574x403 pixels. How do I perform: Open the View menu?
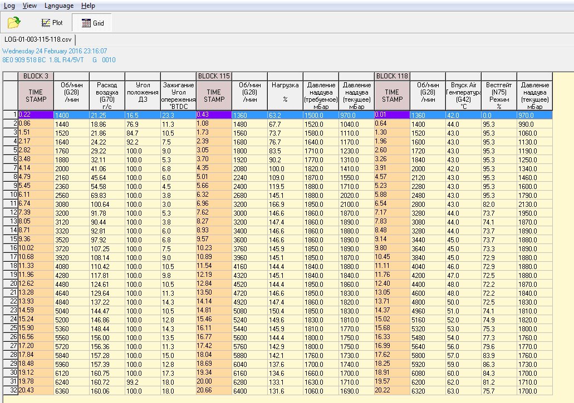pos(30,6)
